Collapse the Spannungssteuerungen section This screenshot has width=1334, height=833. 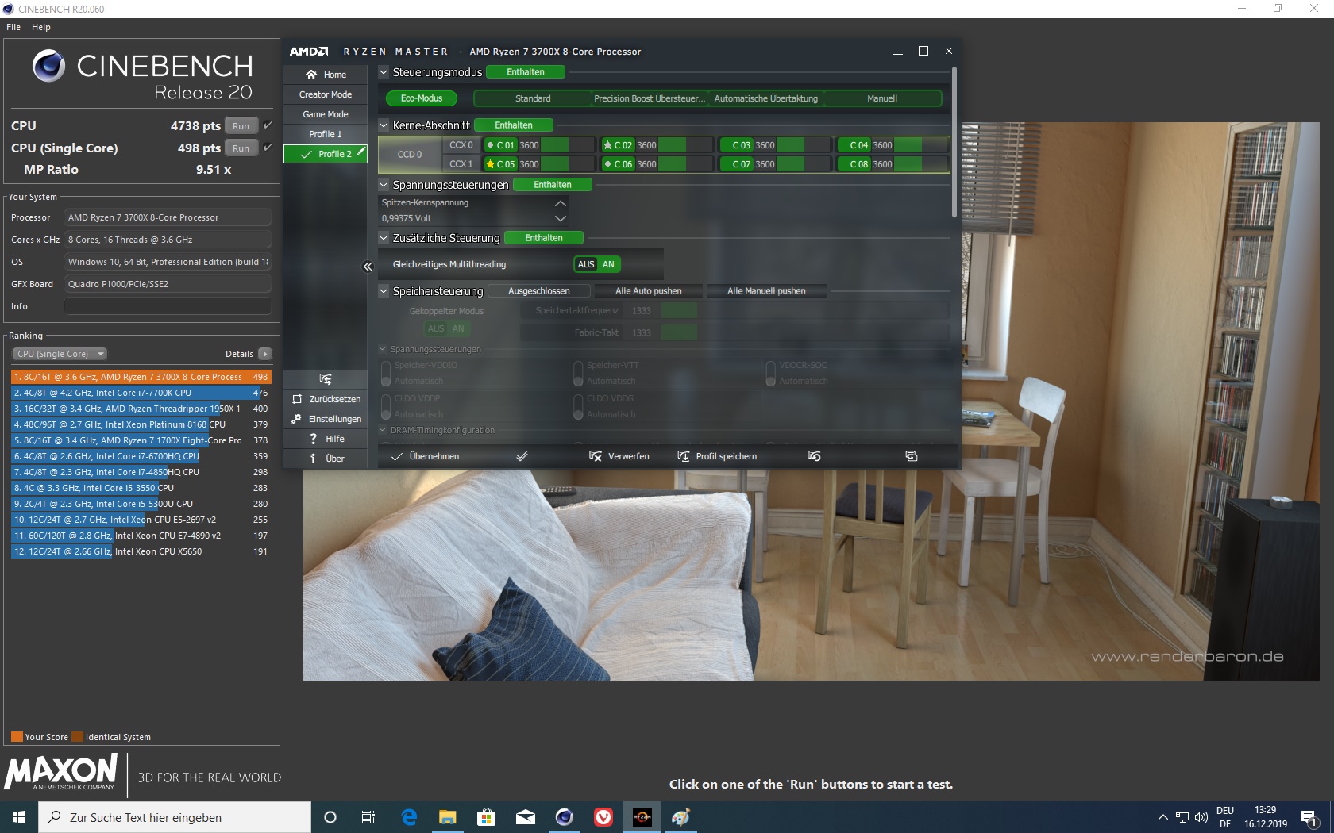pos(384,185)
